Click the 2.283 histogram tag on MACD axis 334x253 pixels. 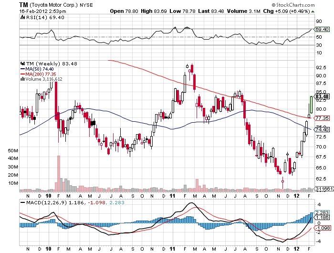tap(322, 212)
